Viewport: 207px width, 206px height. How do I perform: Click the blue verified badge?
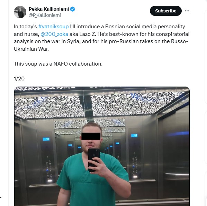pyautogui.click(x=72, y=9)
